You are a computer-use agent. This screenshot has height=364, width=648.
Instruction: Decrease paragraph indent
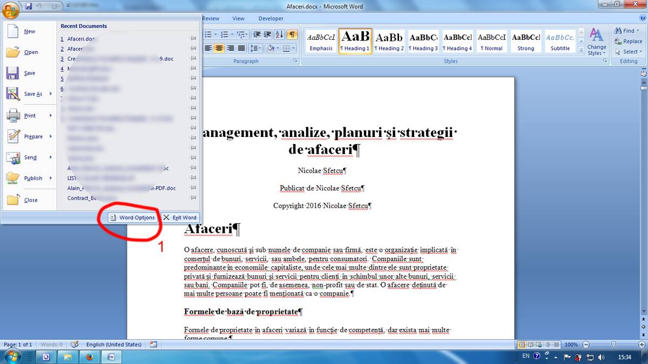256,35
